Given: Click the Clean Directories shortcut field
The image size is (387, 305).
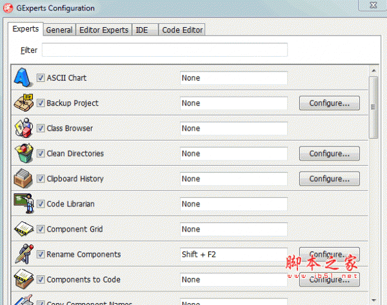Looking at the screenshot, I should pos(233,153).
